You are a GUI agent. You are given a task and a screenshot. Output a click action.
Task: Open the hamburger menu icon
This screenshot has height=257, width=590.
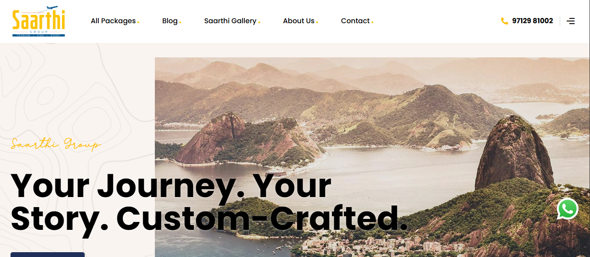point(571,21)
